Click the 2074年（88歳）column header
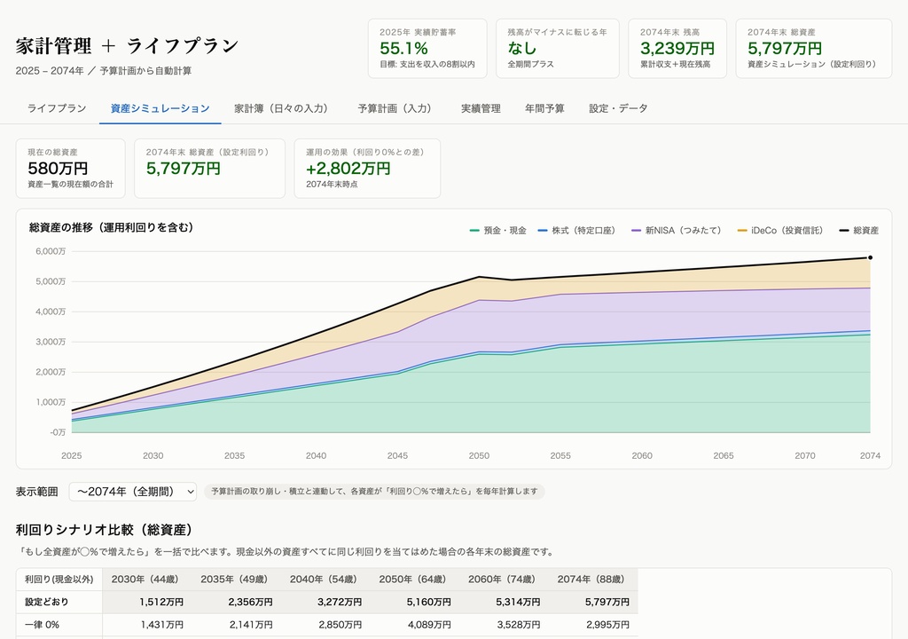Screen dimensions: 908x639 (593, 580)
